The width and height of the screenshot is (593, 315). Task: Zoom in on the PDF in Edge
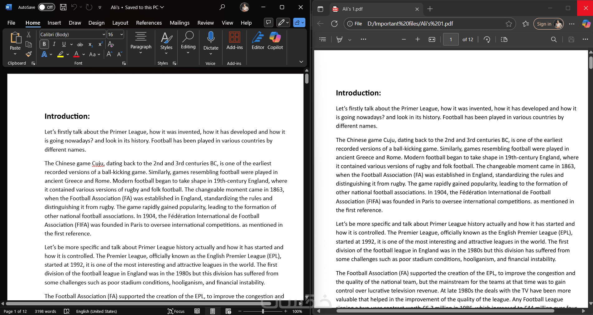pyautogui.click(x=418, y=39)
